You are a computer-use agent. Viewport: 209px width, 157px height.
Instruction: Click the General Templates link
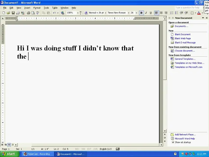tap(185, 59)
